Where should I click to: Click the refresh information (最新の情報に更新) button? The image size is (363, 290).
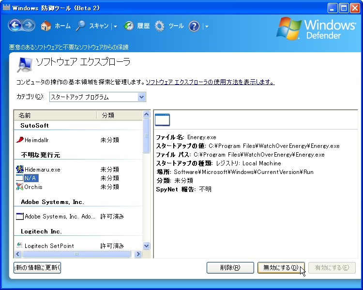pos(37,268)
